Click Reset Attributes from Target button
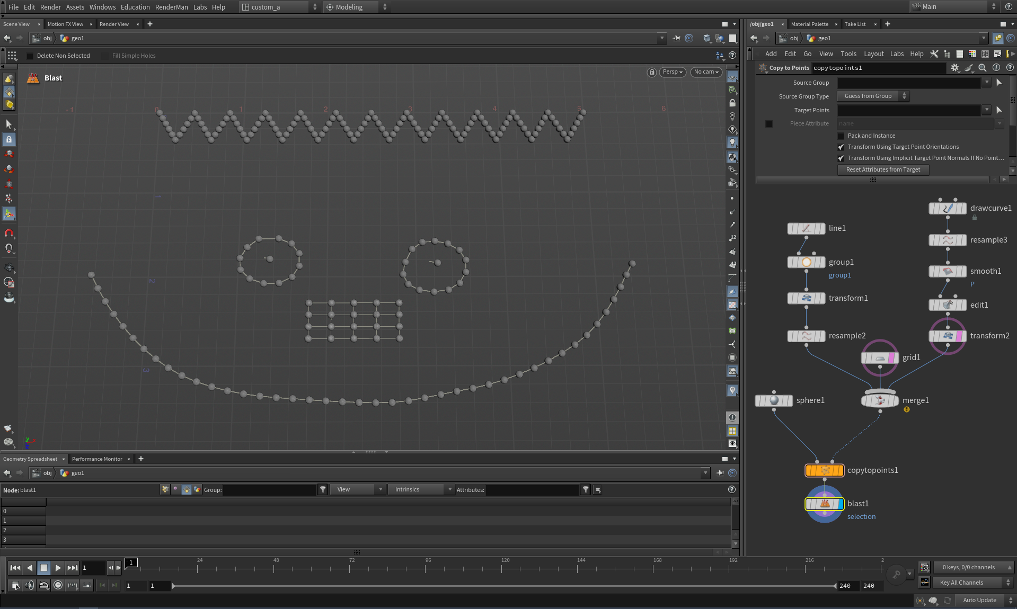The width and height of the screenshot is (1017, 609). click(x=883, y=169)
